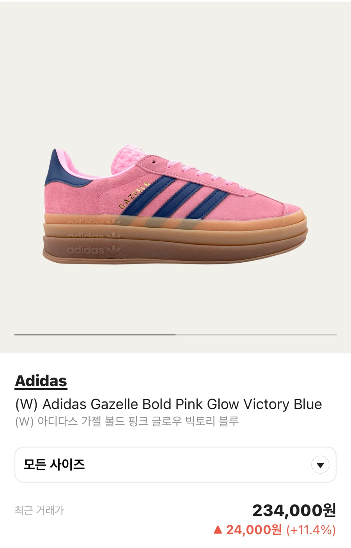This screenshot has height=548, width=351.
Task: Click the English Gazelle Bold product title
Action: coord(168,404)
